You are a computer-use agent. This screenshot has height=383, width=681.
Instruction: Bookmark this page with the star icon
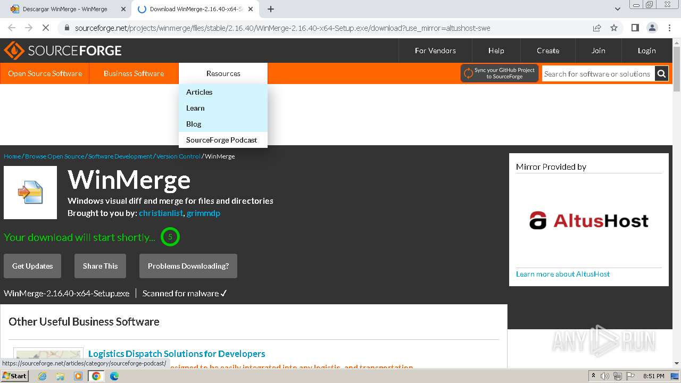click(614, 28)
